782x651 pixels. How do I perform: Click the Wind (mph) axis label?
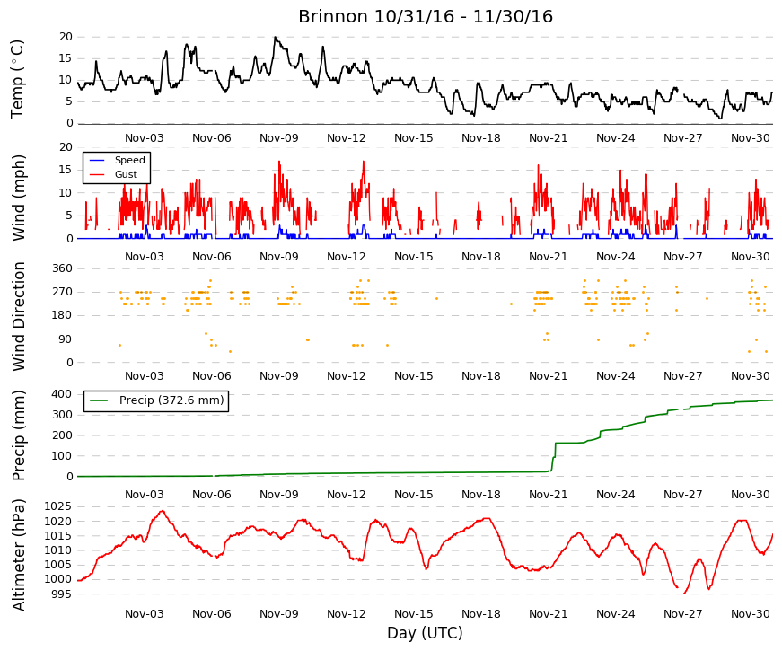[19, 198]
